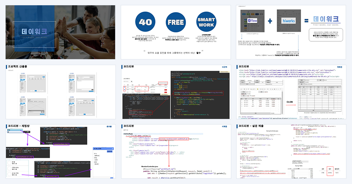Click the red-boxed button in the survey slide
The width and height of the screenshot is (352, 184).
tap(330, 171)
